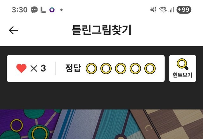
Task: Click the purple ring notification icon
Action: pos(52,10)
